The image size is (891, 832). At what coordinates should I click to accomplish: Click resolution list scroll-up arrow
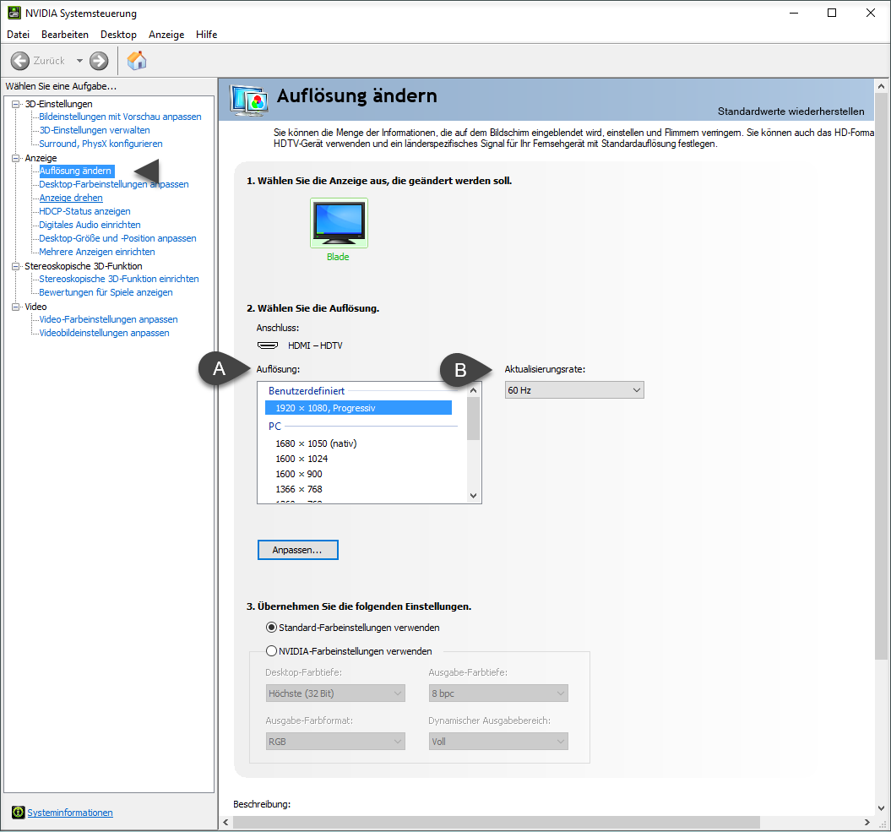click(x=473, y=390)
